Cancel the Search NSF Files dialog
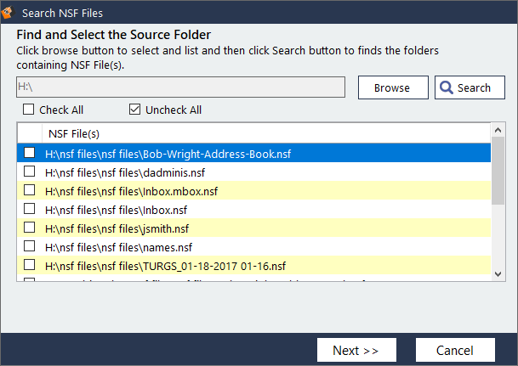Viewport: 518px width, 366px height. pyautogui.click(x=454, y=350)
